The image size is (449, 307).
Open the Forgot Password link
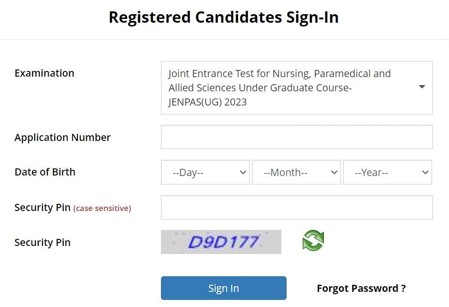pyautogui.click(x=361, y=288)
